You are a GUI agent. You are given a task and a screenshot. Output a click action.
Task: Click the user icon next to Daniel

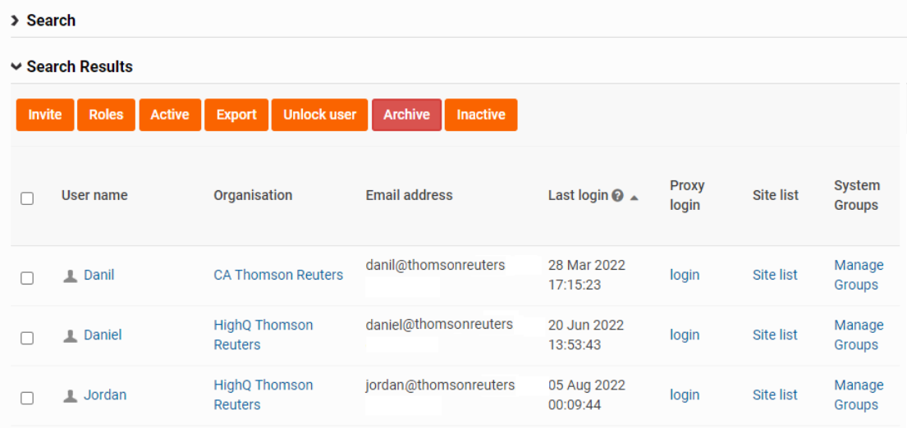click(71, 335)
